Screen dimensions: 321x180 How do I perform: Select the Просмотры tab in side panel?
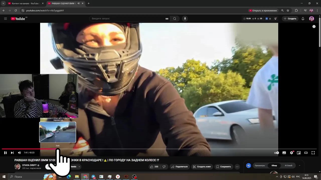pos(260,165)
